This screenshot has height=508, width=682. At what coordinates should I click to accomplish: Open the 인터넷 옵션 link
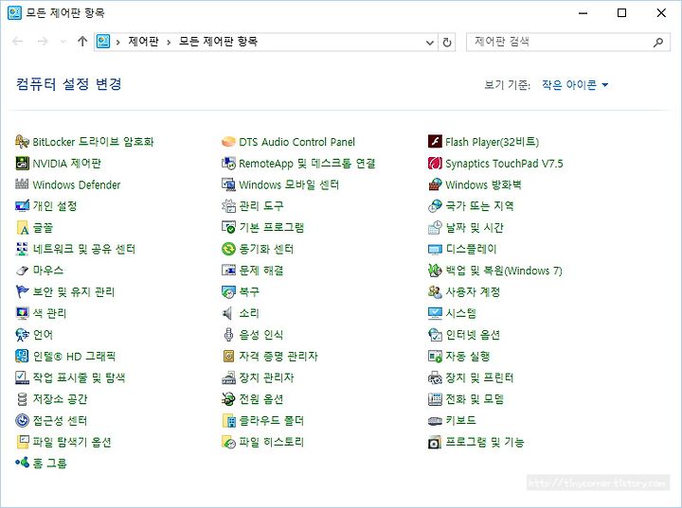click(473, 335)
